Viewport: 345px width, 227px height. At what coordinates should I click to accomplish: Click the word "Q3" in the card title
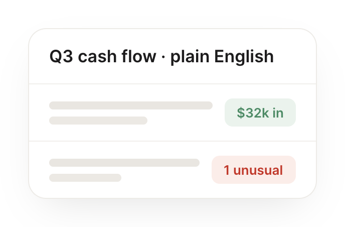[x=61, y=56]
